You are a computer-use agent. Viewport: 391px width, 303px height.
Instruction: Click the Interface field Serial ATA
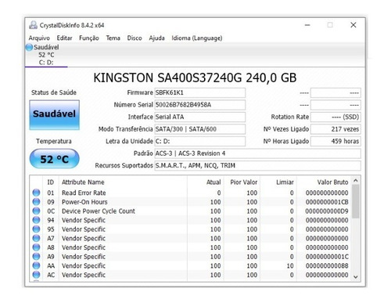pos(200,117)
